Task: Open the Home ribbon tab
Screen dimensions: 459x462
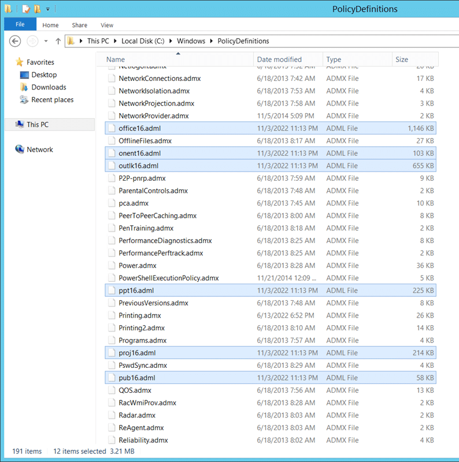Action: 50,25
